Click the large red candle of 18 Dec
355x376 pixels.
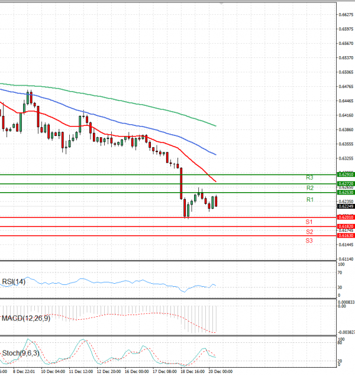tap(181, 183)
